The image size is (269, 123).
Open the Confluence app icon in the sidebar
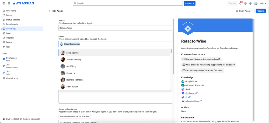(4, 59)
